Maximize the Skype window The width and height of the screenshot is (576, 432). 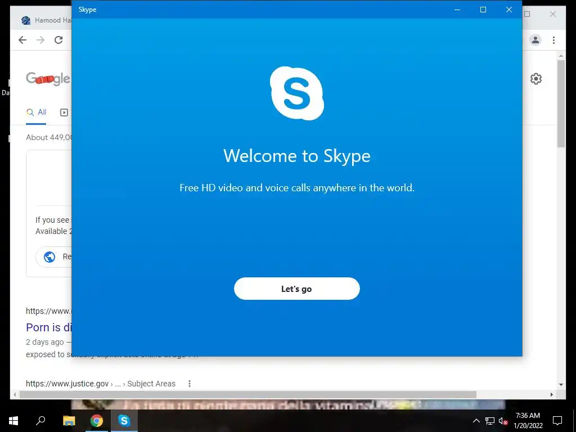(483, 10)
